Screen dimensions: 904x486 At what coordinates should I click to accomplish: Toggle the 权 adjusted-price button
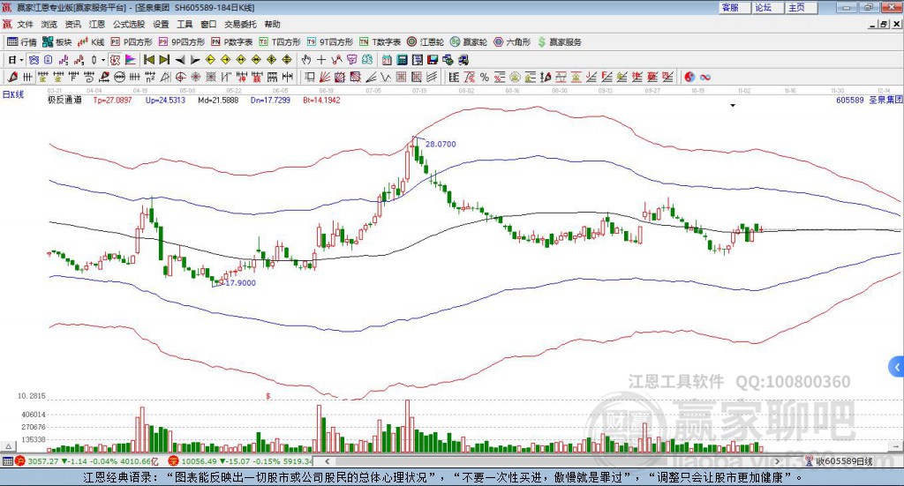[x=116, y=60]
